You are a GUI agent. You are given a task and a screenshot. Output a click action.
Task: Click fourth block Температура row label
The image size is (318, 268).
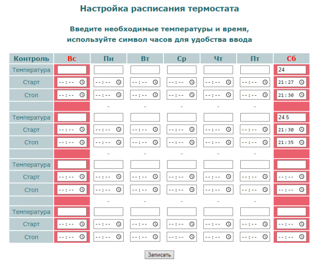[31, 212]
